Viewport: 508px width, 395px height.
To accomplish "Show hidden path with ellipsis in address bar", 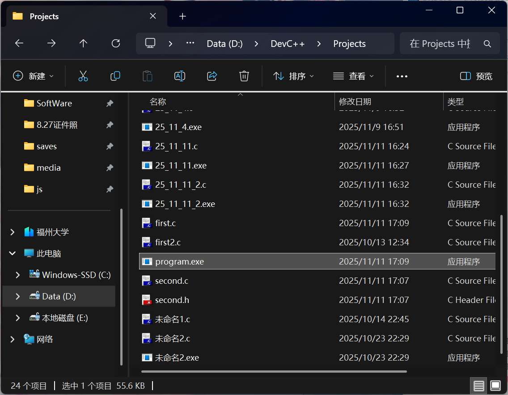I will pos(190,43).
